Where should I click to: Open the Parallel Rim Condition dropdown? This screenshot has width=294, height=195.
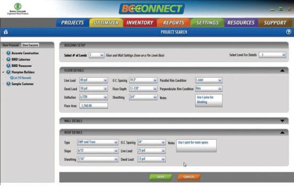(209, 80)
